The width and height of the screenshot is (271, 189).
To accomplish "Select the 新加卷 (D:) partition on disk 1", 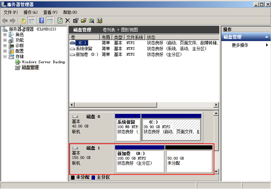I will pyautogui.click(x=139, y=161).
